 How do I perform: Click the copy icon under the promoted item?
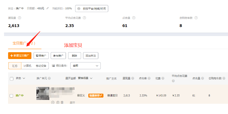[x=58, y=102]
